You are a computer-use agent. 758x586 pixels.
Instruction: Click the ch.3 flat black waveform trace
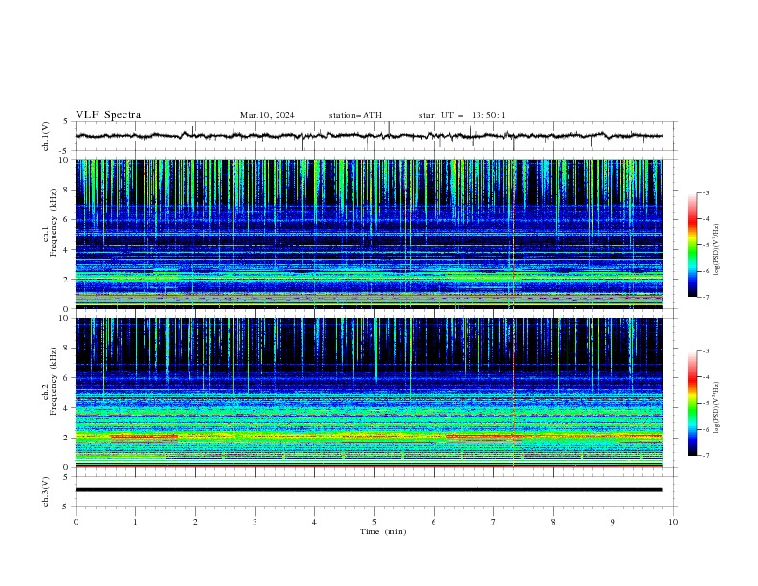[368, 490]
